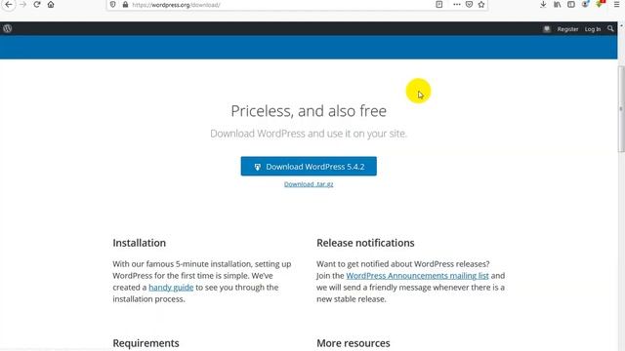Click the Download .tar.gz link
The image size is (625, 351).
(x=309, y=184)
